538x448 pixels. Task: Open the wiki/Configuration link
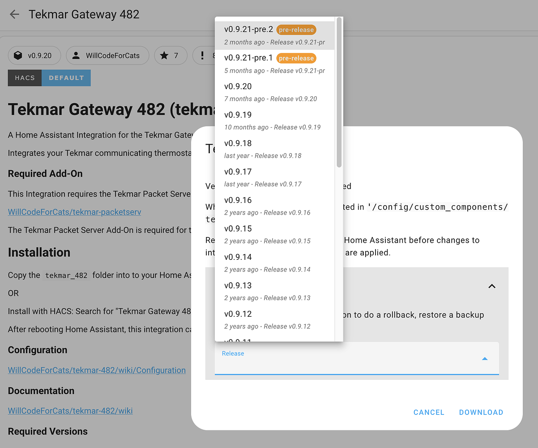tap(97, 370)
